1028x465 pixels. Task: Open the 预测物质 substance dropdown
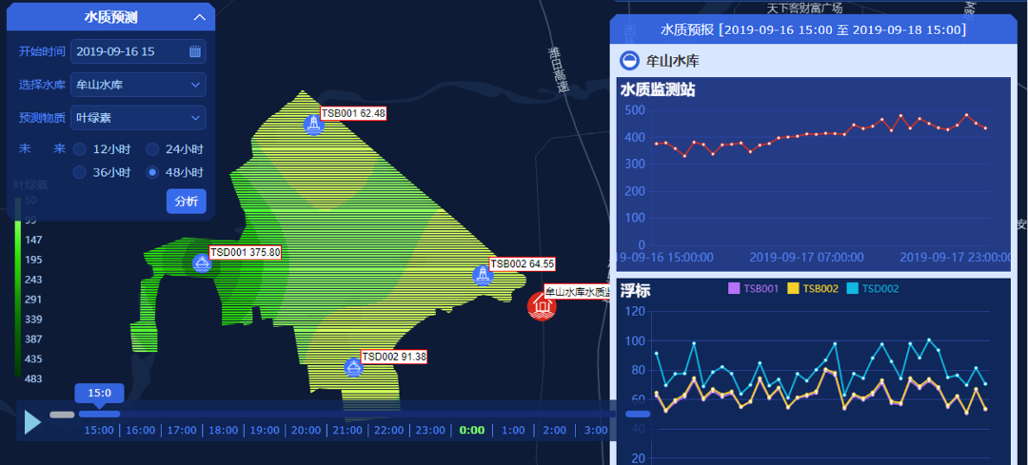[x=138, y=118]
